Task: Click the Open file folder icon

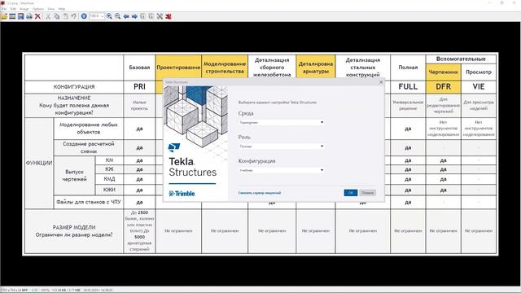Action: point(4,16)
